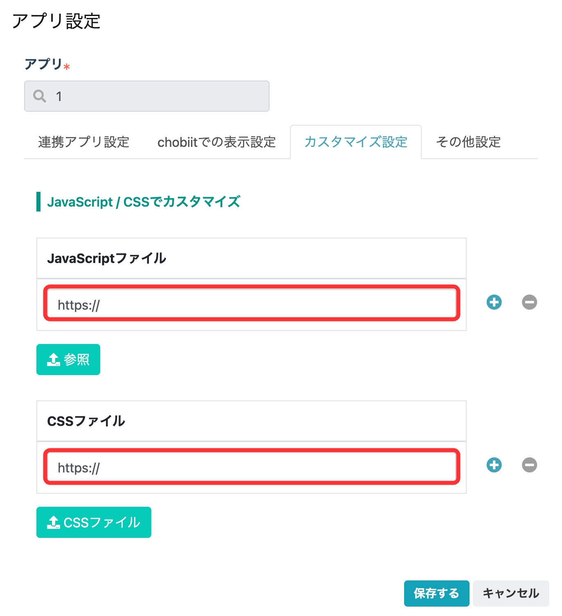Click the upload icon on 参照 button

click(x=54, y=360)
